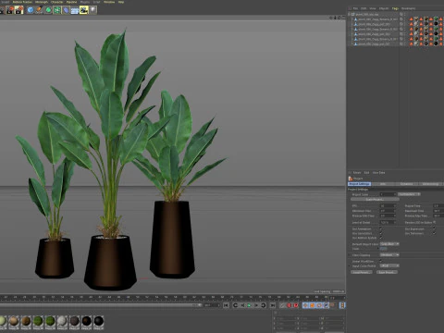Screen dimensions: 444x333
Task: Open the Character menu
Action: pos(56,2)
